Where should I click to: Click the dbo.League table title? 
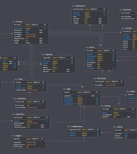(x=16, y=136)
